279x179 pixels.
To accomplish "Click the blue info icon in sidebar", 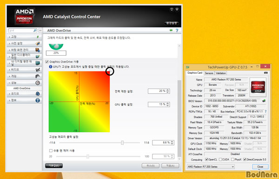I will pyautogui.click(x=38, y=100).
